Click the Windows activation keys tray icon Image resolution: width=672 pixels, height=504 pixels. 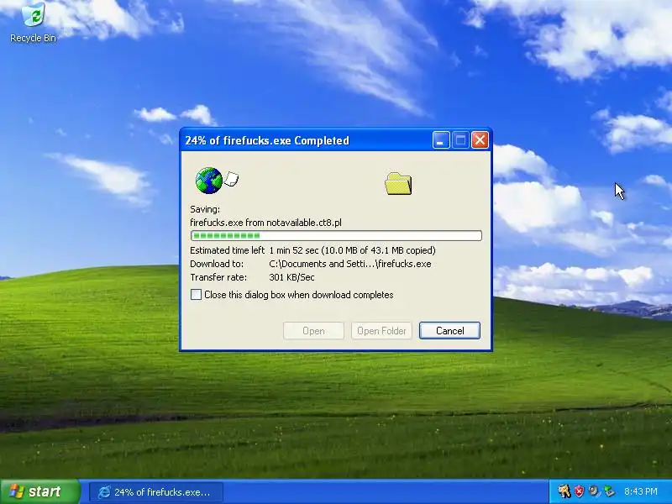(564, 491)
